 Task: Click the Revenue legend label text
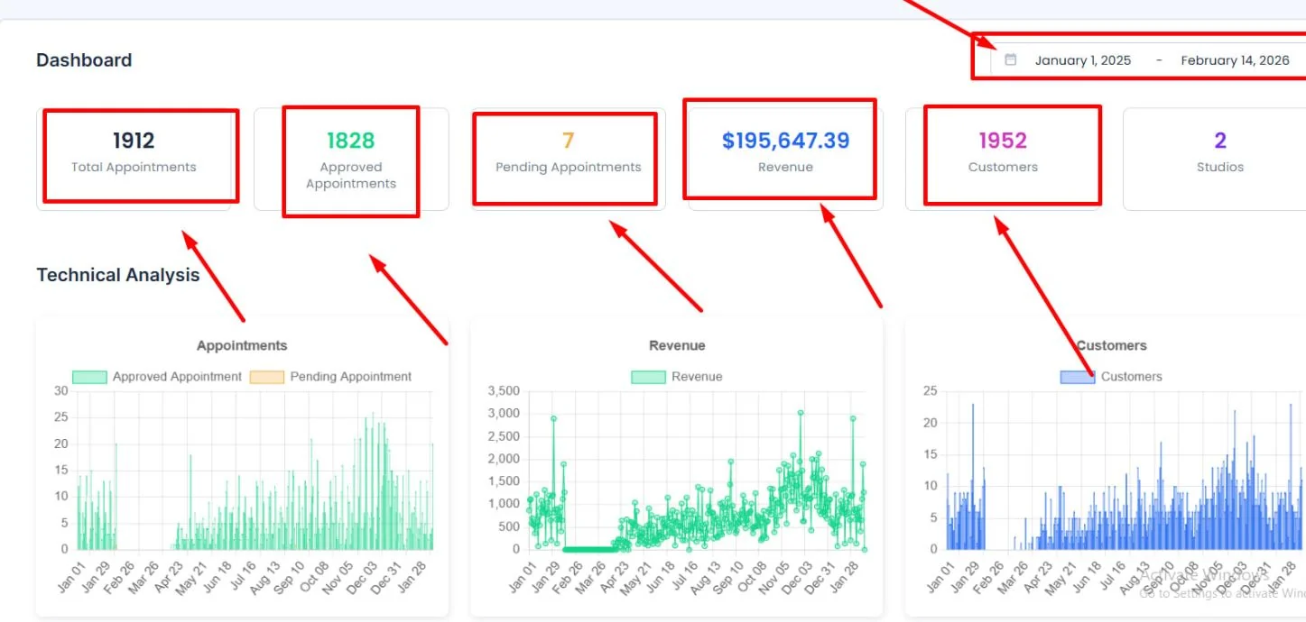pyautogui.click(x=697, y=377)
